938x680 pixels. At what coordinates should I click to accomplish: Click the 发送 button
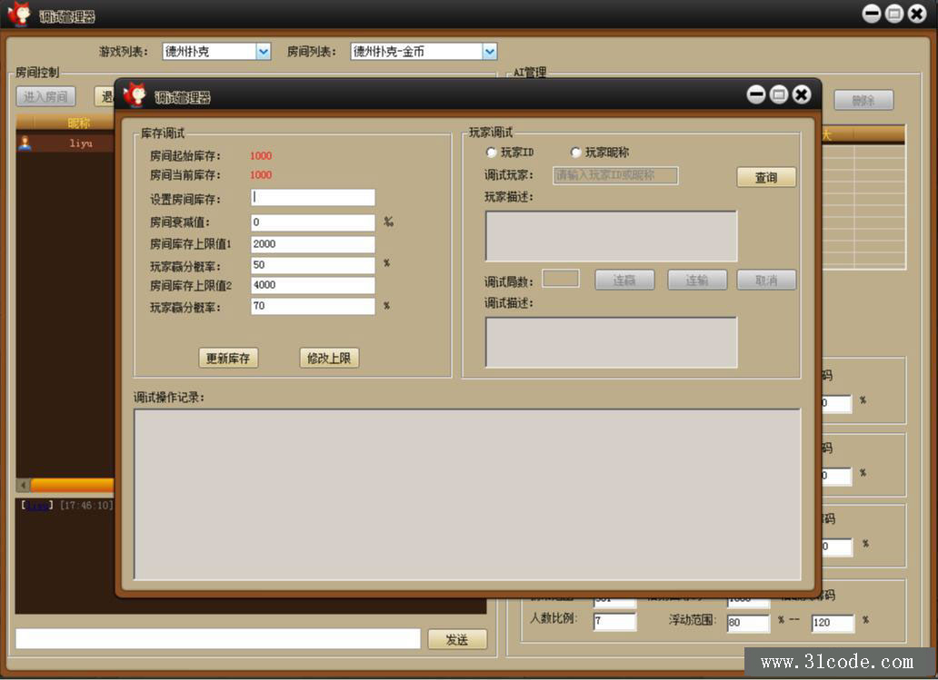(457, 639)
